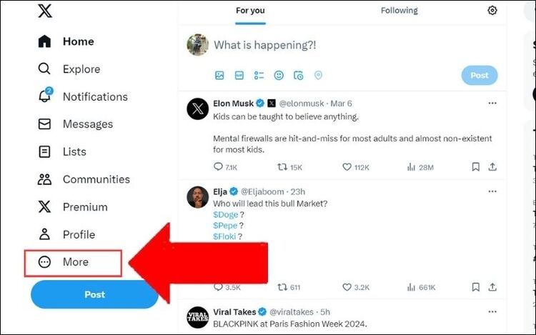The height and width of the screenshot is (335, 536).
Task: Switch to the Following tab
Action: click(399, 11)
